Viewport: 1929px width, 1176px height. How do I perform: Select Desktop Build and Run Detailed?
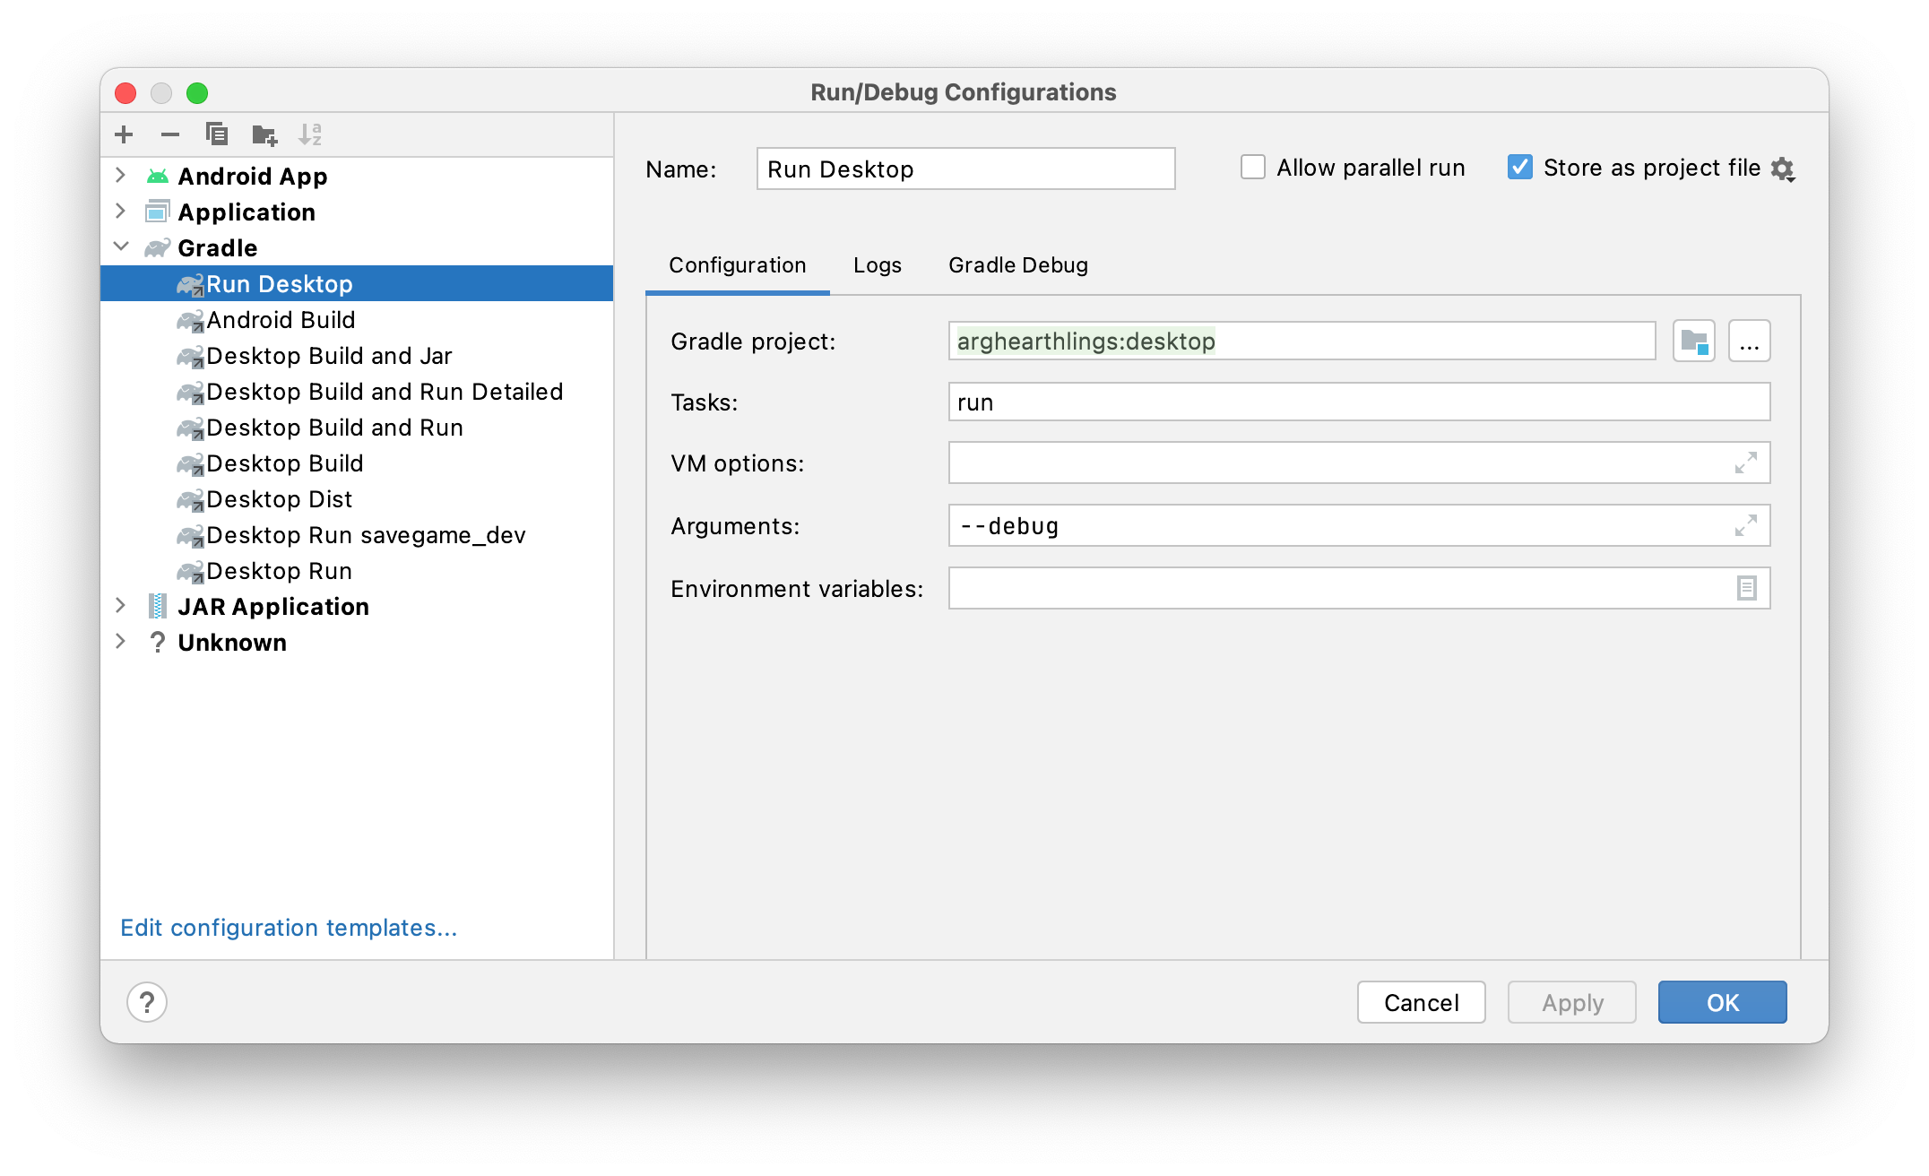(357, 391)
